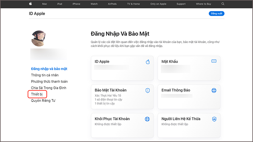Open the Where to Buy page
Screen dimensions: 253x142
tap(203, 4)
